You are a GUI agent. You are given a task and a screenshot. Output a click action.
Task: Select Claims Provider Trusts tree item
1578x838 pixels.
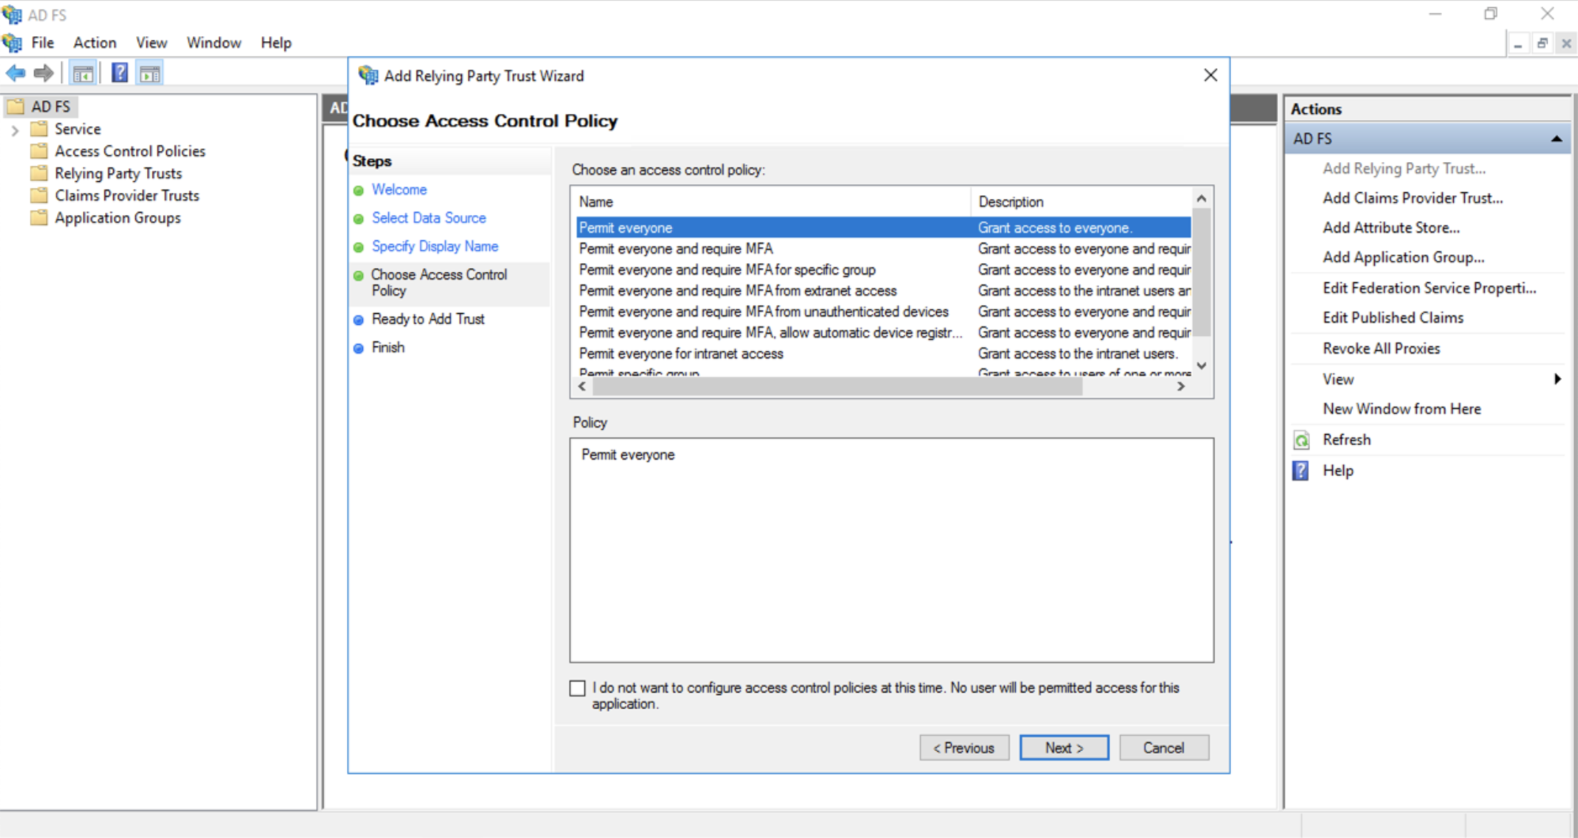[x=126, y=195]
